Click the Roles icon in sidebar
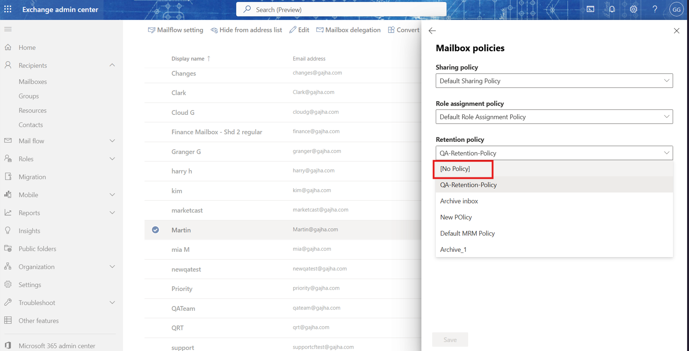Screen dimensions: 689x351 tap(8, 159)
